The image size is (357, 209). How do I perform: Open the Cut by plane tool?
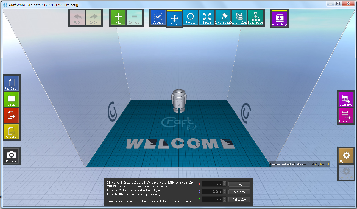[x=239, y=17]
